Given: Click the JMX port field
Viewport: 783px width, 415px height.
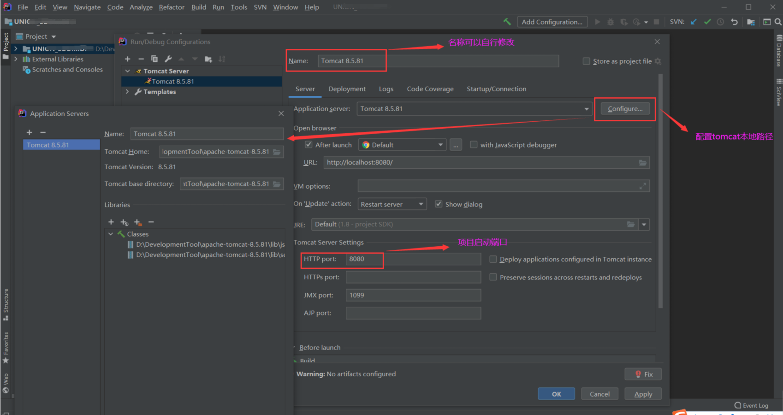Looking at the screenshot, I should [413, 295].
